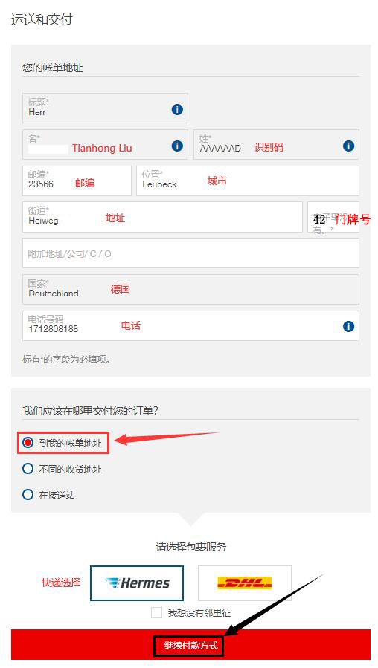Choose Hermes parcel service logo
The height and width of the screenshot is (668, 378).
137,583
